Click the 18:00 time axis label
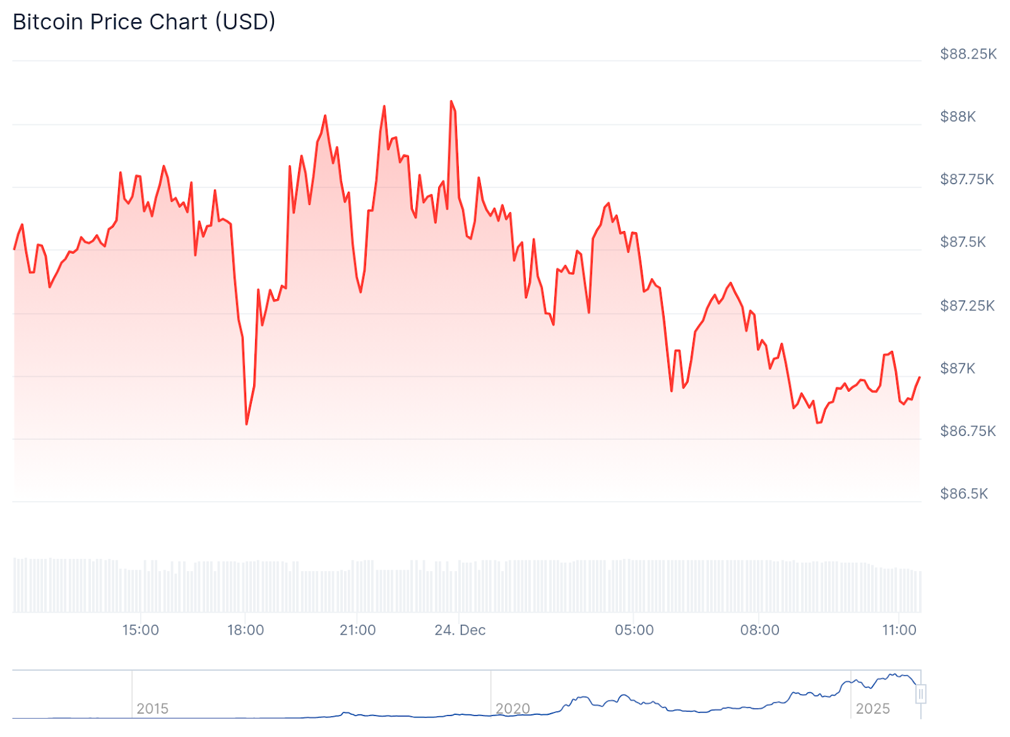Screen dimensions: 1010x737 pos(246,630)
